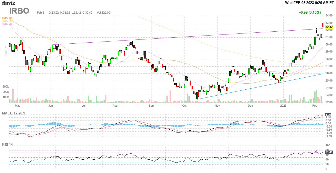
Task: Click the 300k volume scale label
Action: [x=6, y=86]
